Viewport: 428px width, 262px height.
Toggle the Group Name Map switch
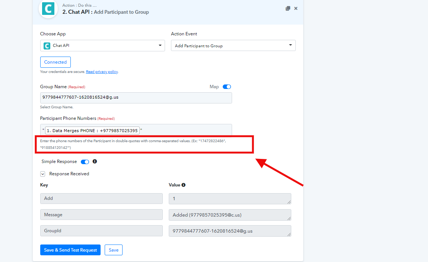click(x=226, y=87)
